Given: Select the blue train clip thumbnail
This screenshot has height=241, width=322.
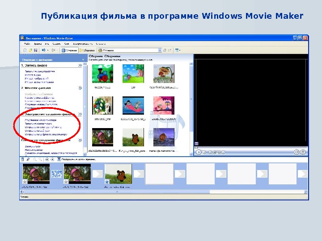Looking at the screenshot, I should point(102,74).
